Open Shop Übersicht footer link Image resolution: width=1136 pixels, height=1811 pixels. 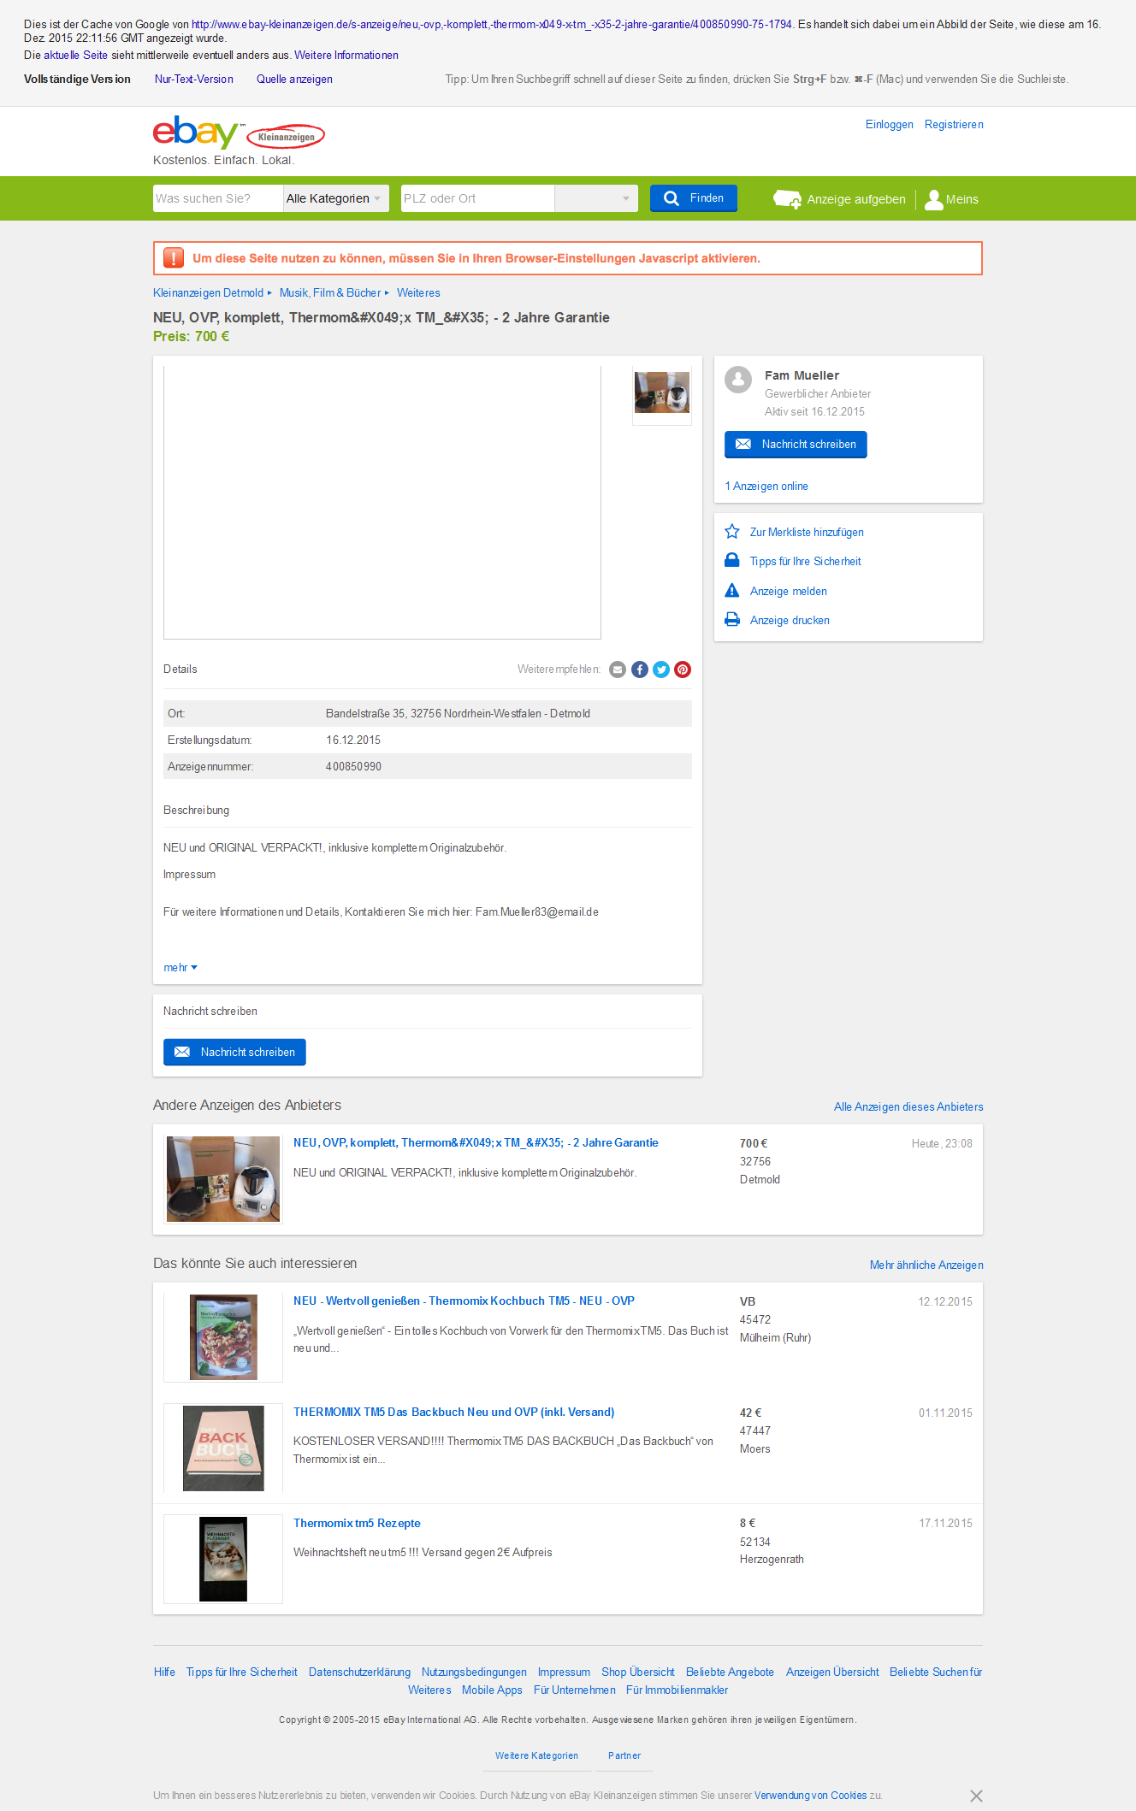tap(637, 1672)
